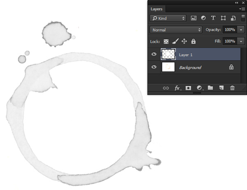
Task: Filter for smart objects icon
Action: [x=233, y=18]
